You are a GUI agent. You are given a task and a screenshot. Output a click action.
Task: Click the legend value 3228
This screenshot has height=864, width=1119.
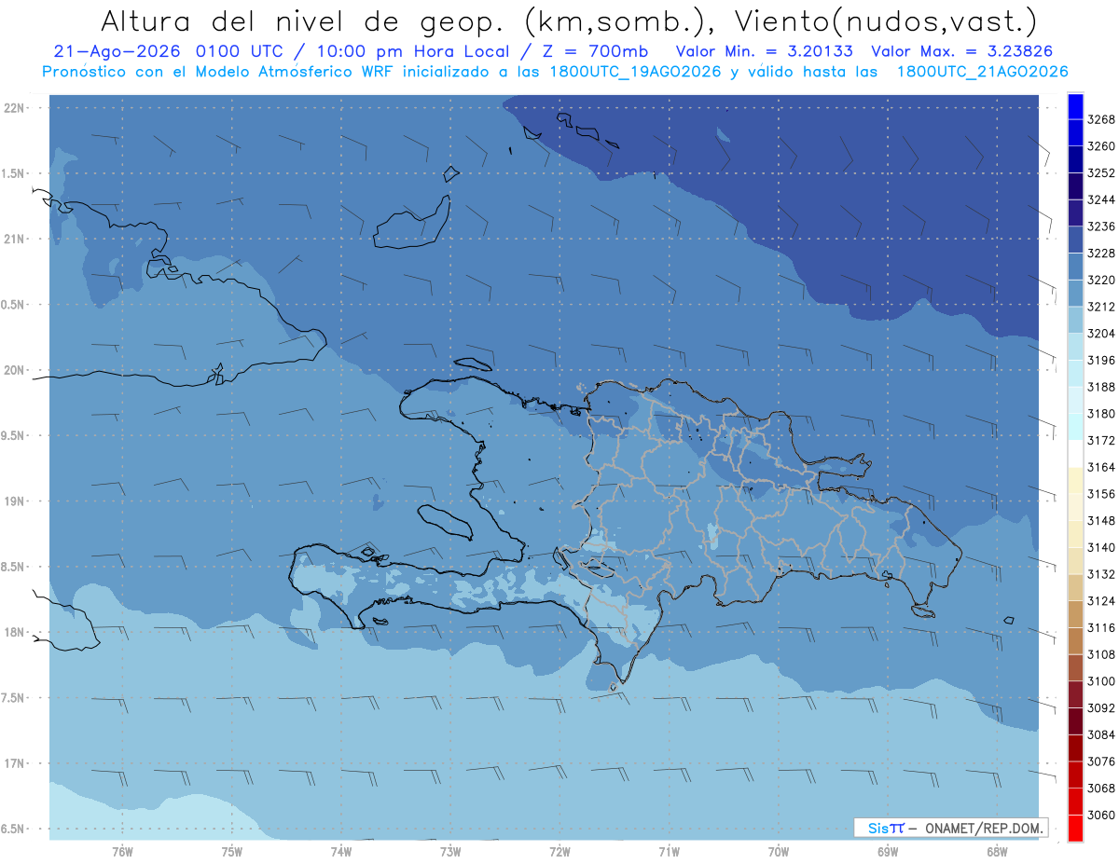[1101, 254]
